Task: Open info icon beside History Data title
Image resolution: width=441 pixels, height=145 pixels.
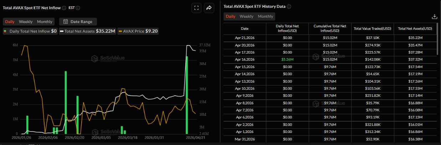Action: 289,6
